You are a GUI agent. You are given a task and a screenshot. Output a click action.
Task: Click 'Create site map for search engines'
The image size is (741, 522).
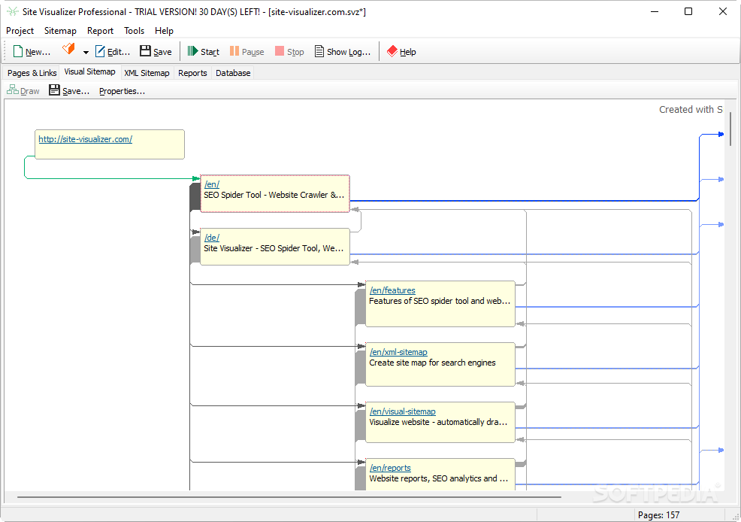tap(432, 363)
